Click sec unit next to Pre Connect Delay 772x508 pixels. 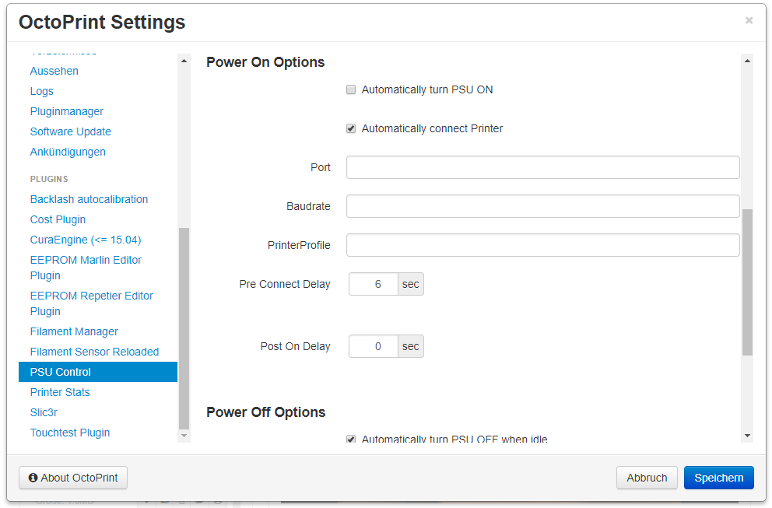coord(411,284)
